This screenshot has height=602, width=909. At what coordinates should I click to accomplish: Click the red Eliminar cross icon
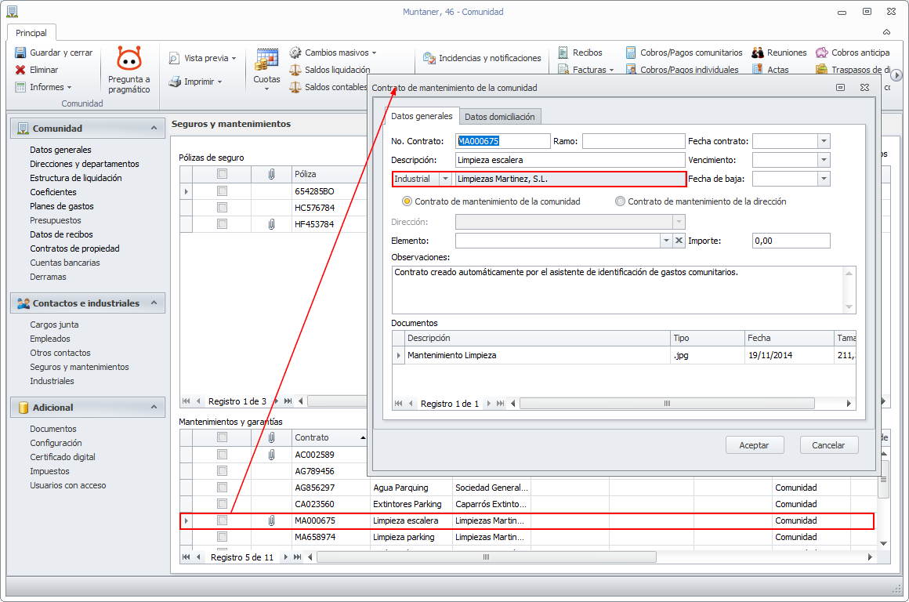(20, 70)
